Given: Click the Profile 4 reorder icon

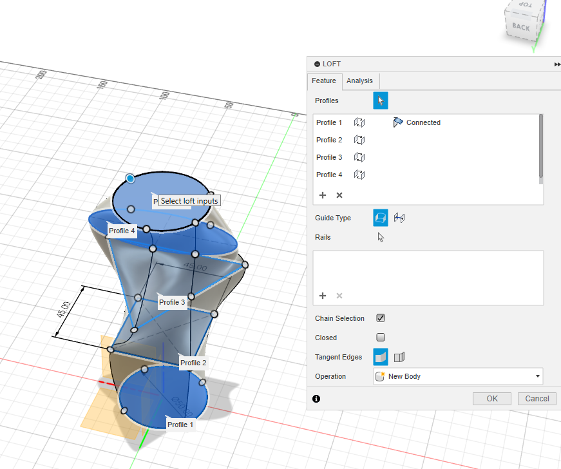Looking at the screenshot, I should click(359, 175).
